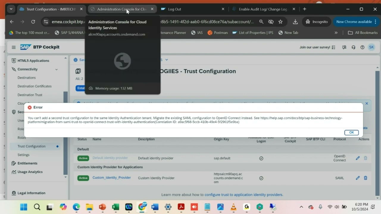Open the Default identity provider link
381x214 pixels.
pyautogui.click(x=110, y=158)
